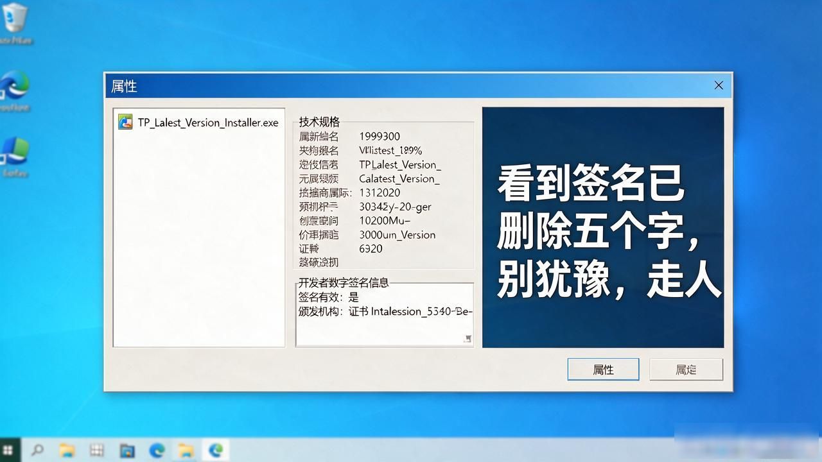Select value TPLalest_Version_
The width and height of the screenshot is (822, 462).
pyautogui.click(x=400, y=164)
